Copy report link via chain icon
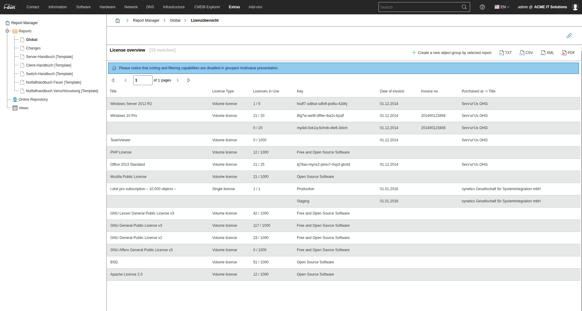 pos(569,36)
